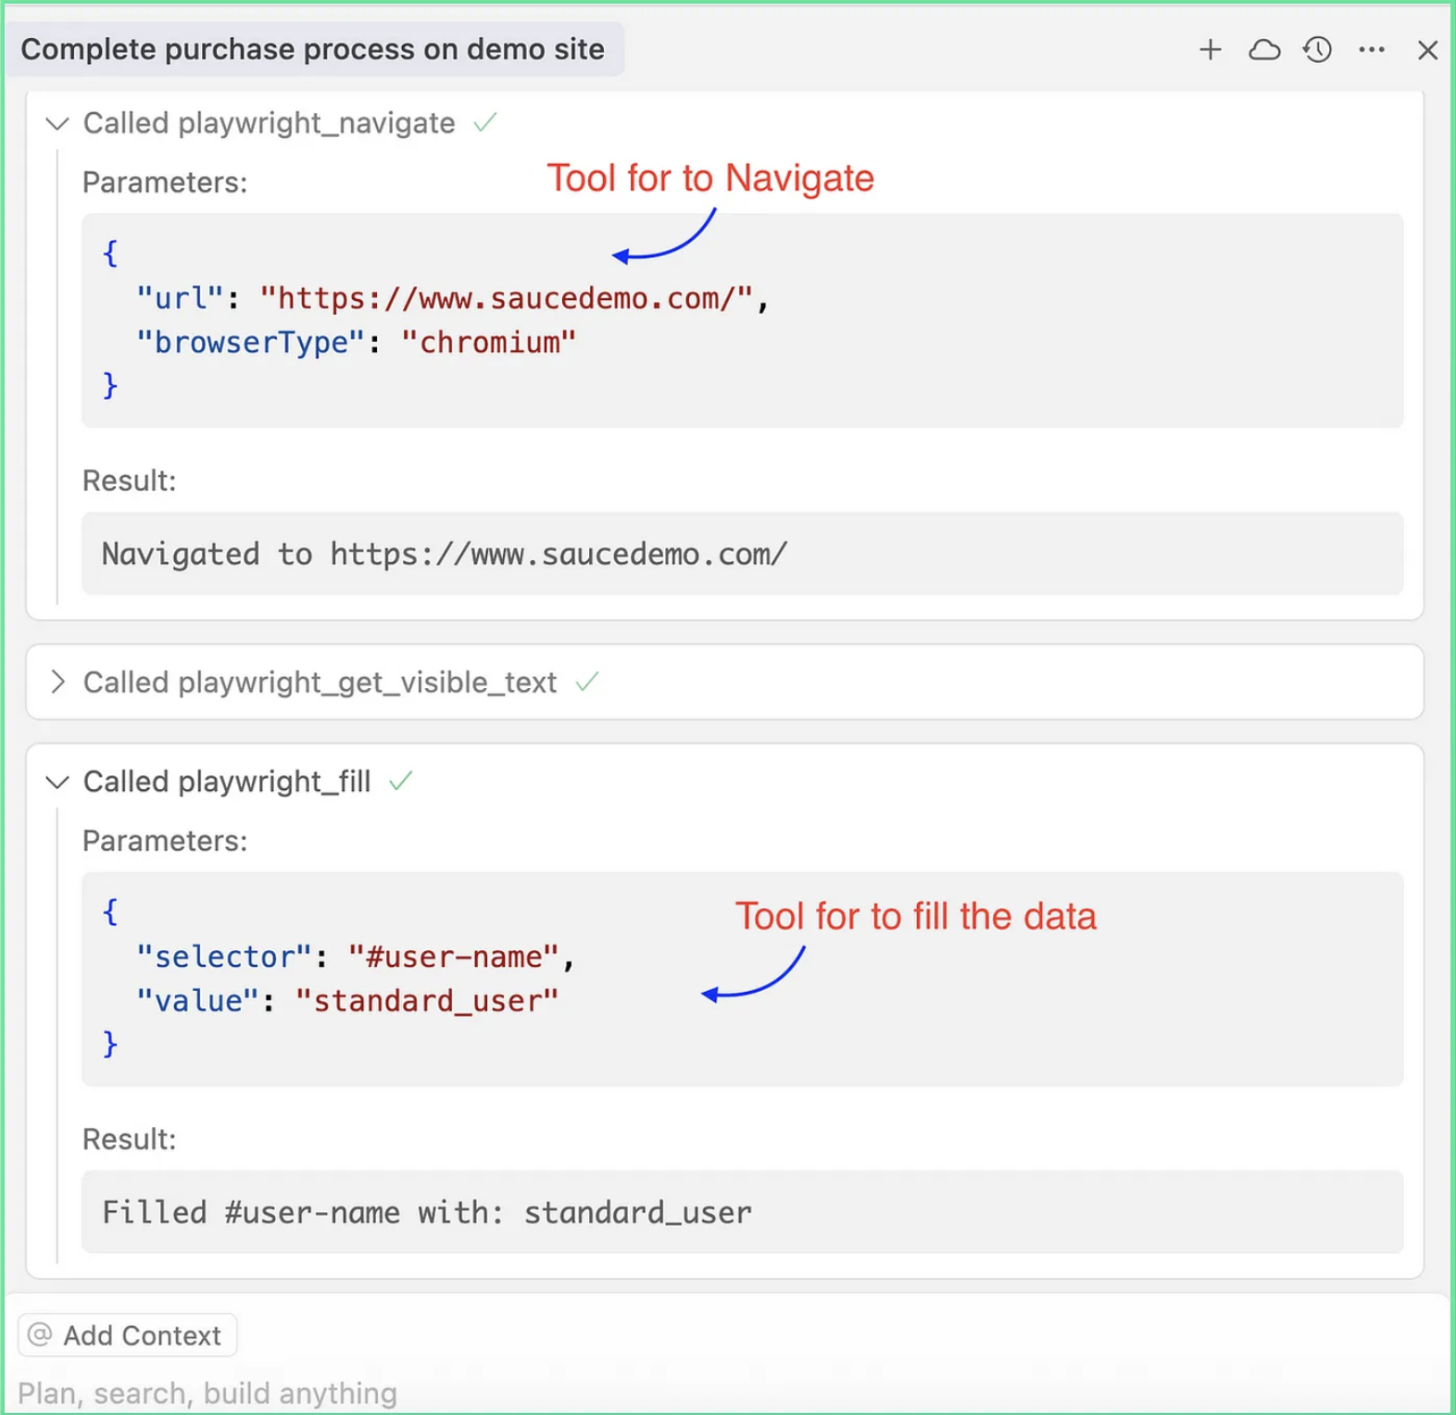Viewport: 1456px width, 1415px height.
Task: Collapse the playwright_fill call section
Action: tap(57, 783)
